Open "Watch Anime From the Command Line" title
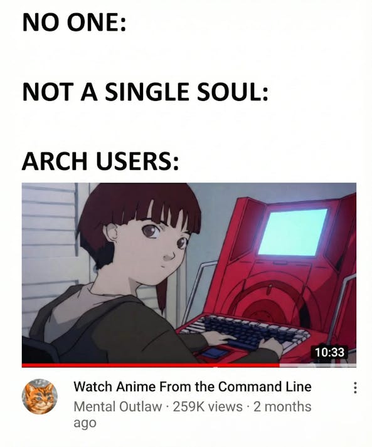The image size is (372, 447). click(x=193, y=387)
